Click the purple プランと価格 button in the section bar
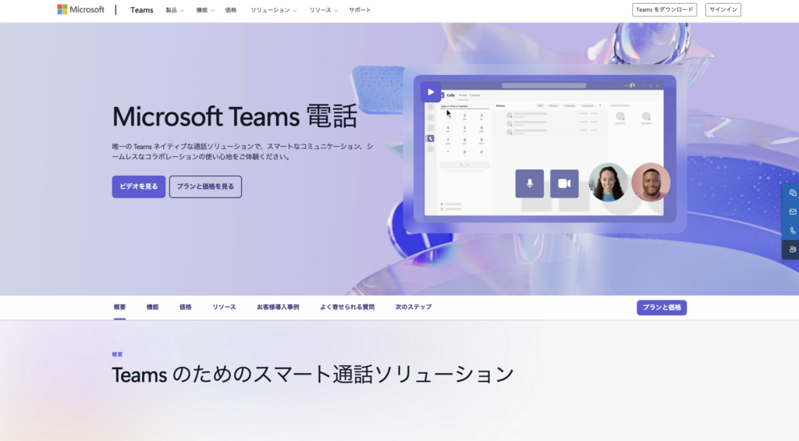The height and width of the screenshot is (441, 799). pyautogui.click(x=662, y=308)
